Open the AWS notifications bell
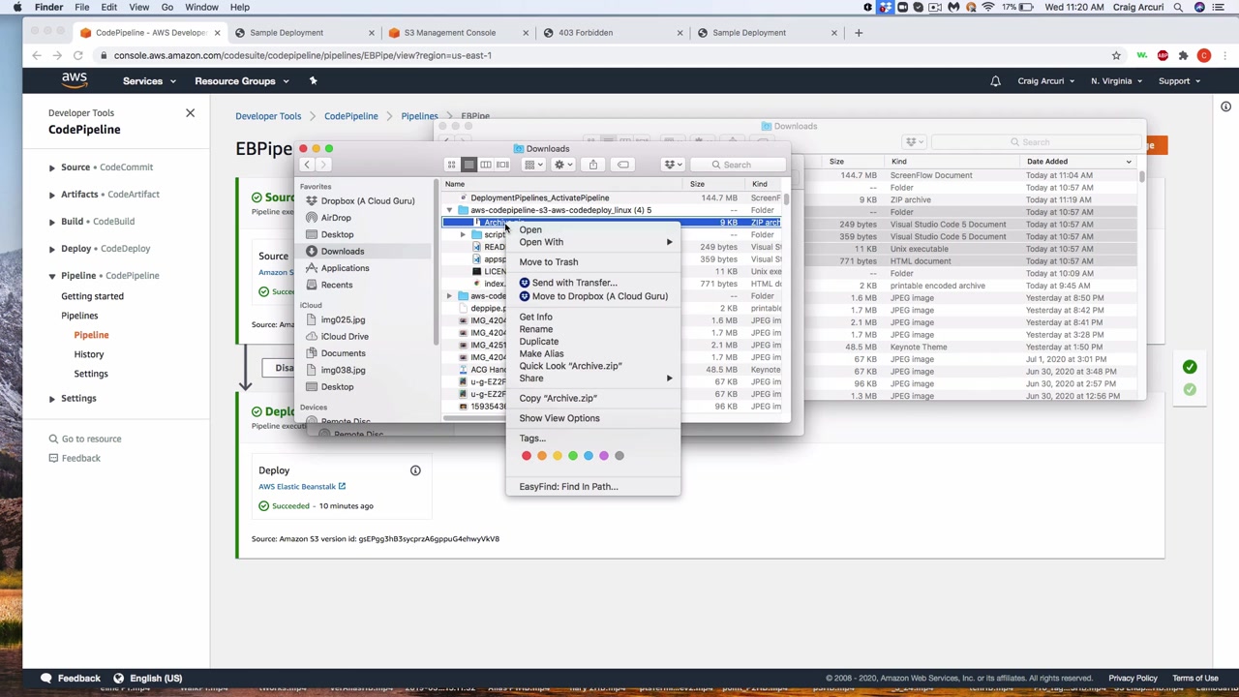 pyautogui.click(x=995, y=81)
